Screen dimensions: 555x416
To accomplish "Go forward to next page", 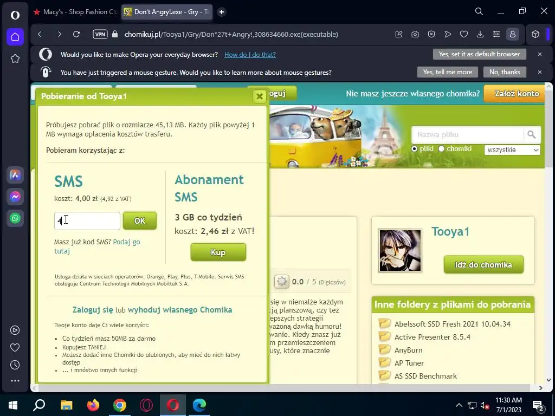I will 59,34.
